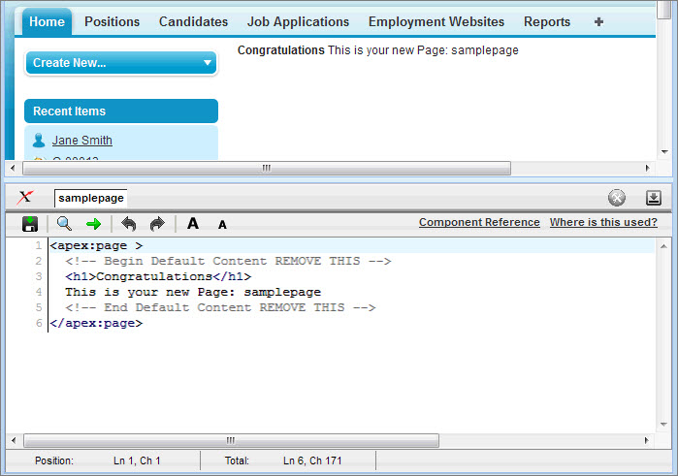Click the top pane horizontal scrollbar thumb
The width and height of the screenshot is (678, 476).
[x=267, y=168]
